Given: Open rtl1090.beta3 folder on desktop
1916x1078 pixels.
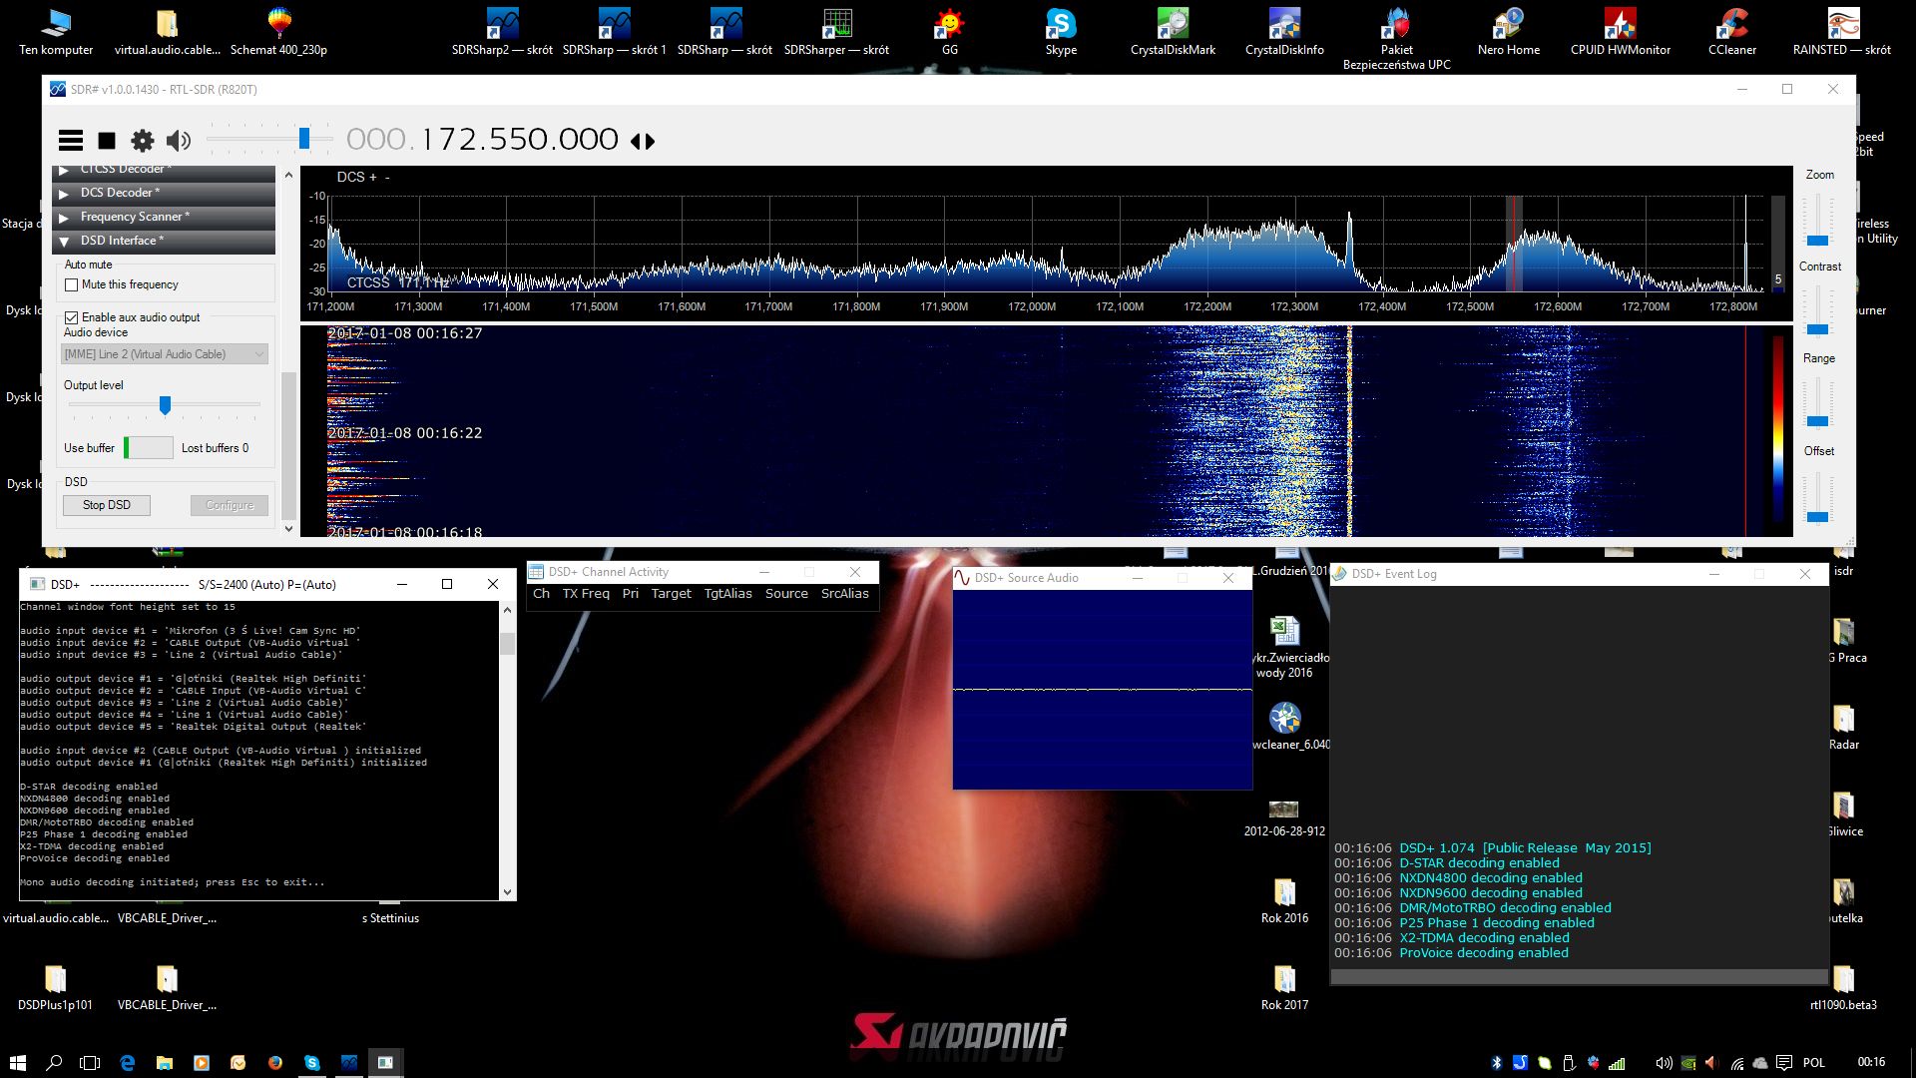Looking at the screenshot, I should pyautogui.click(x=1843, y=987).
